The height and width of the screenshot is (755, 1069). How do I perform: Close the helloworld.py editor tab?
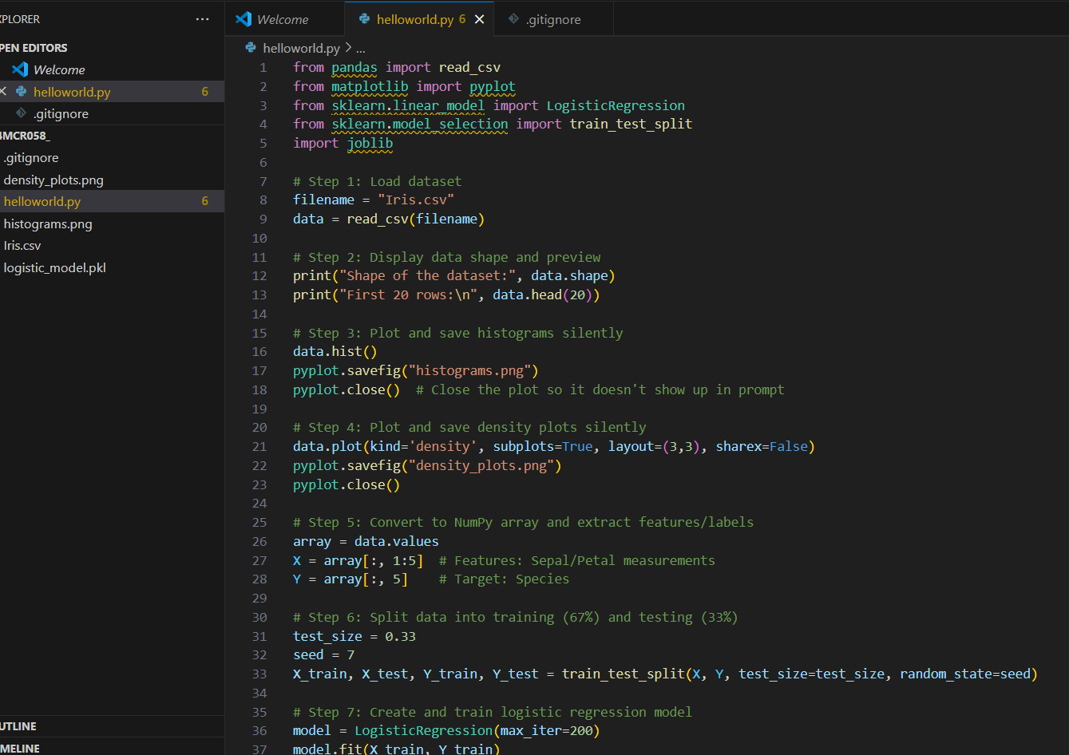[479, 19]
